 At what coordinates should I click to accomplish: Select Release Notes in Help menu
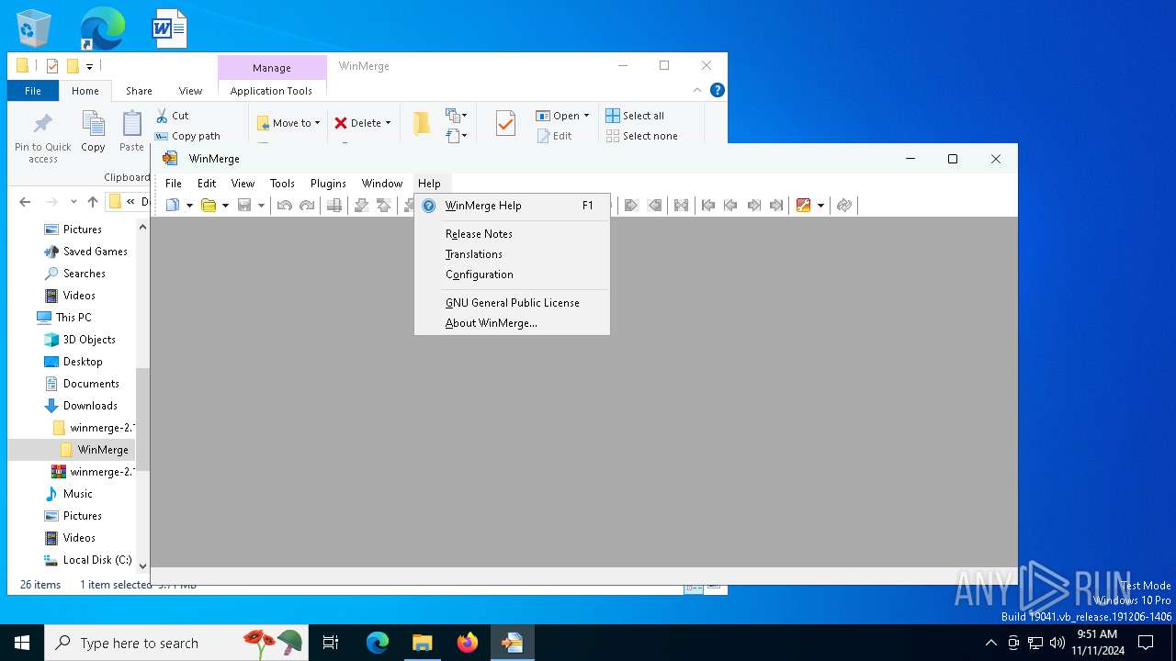pos(512,234)
